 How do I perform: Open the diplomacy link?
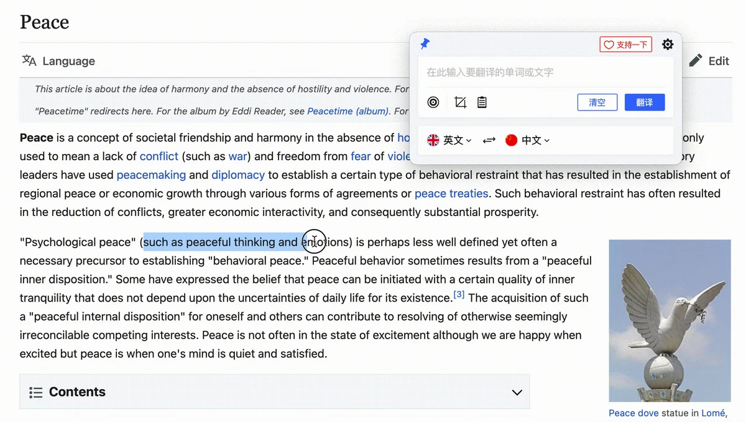[x=238, y=175]
